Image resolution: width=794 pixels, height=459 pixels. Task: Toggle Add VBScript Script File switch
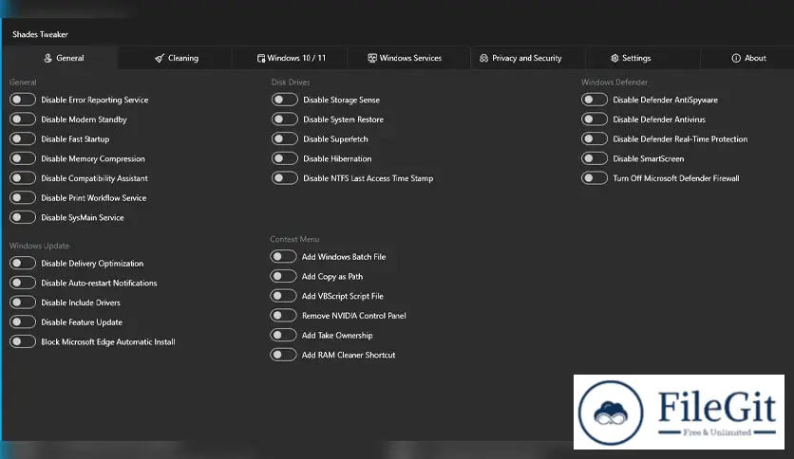(x=283, y=296)
